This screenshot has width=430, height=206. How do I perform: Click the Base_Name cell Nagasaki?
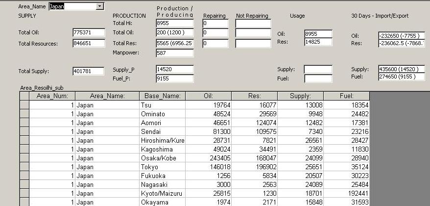pos(162,184)
